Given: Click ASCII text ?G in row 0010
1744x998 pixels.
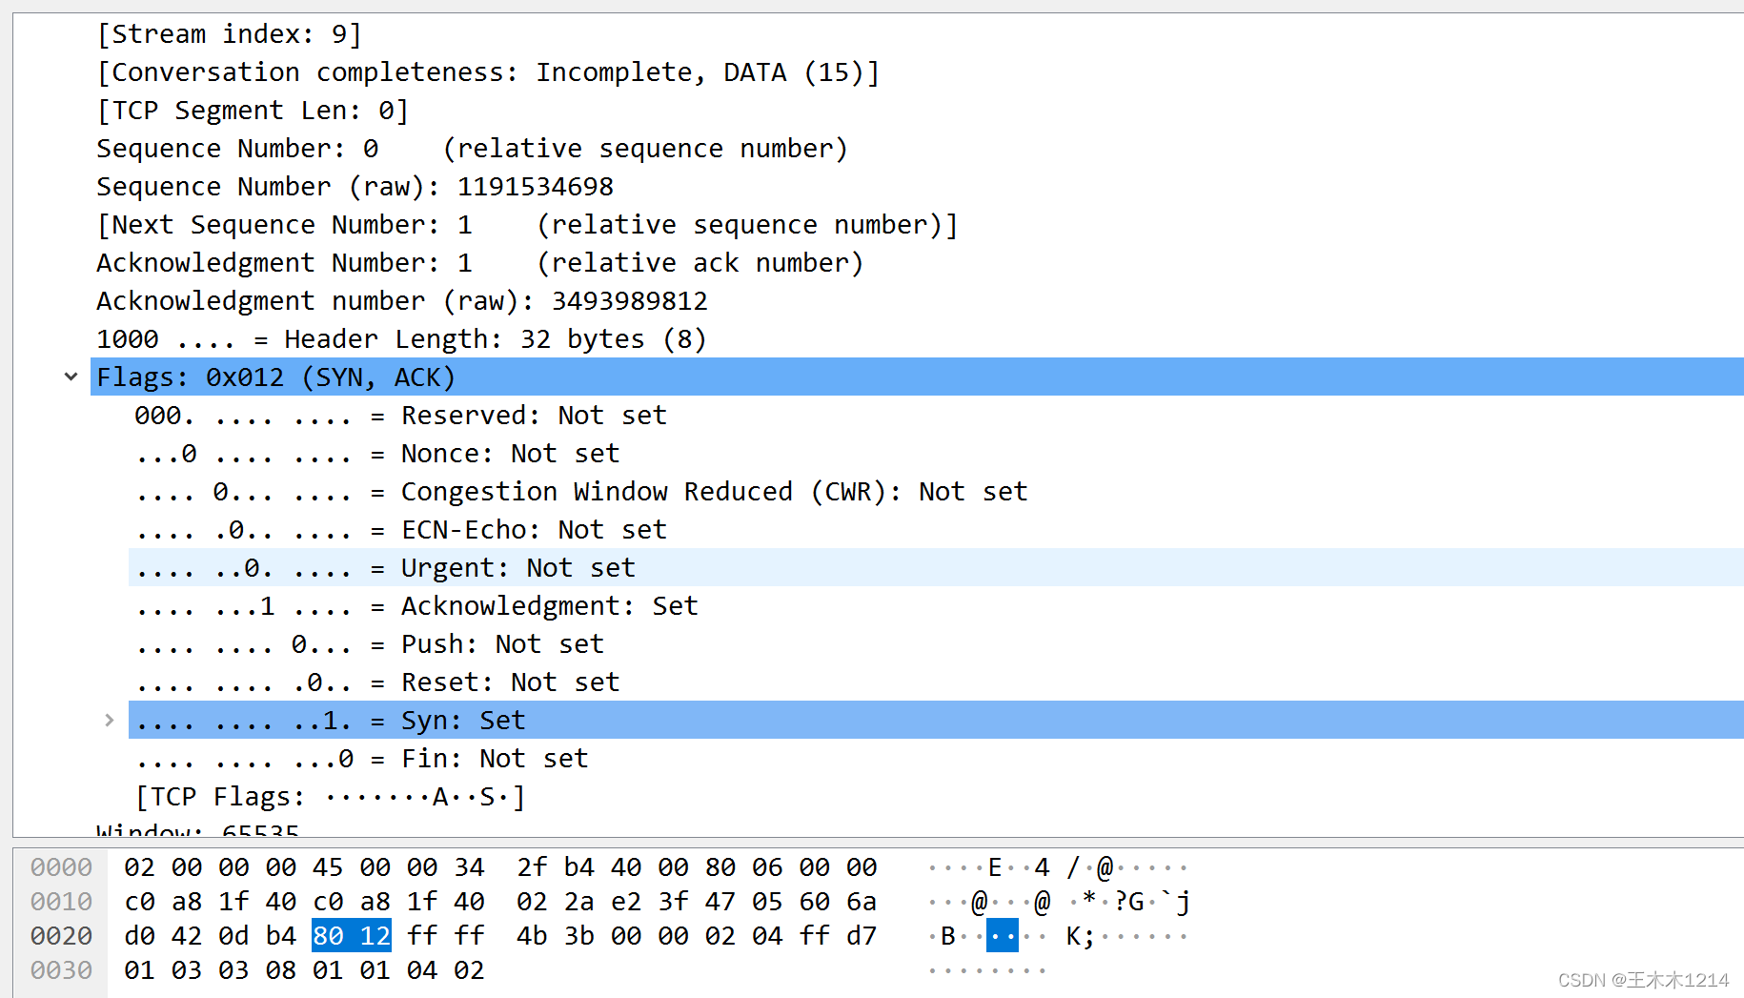Looking at the screenshot, I should [x=1129, y=902].
